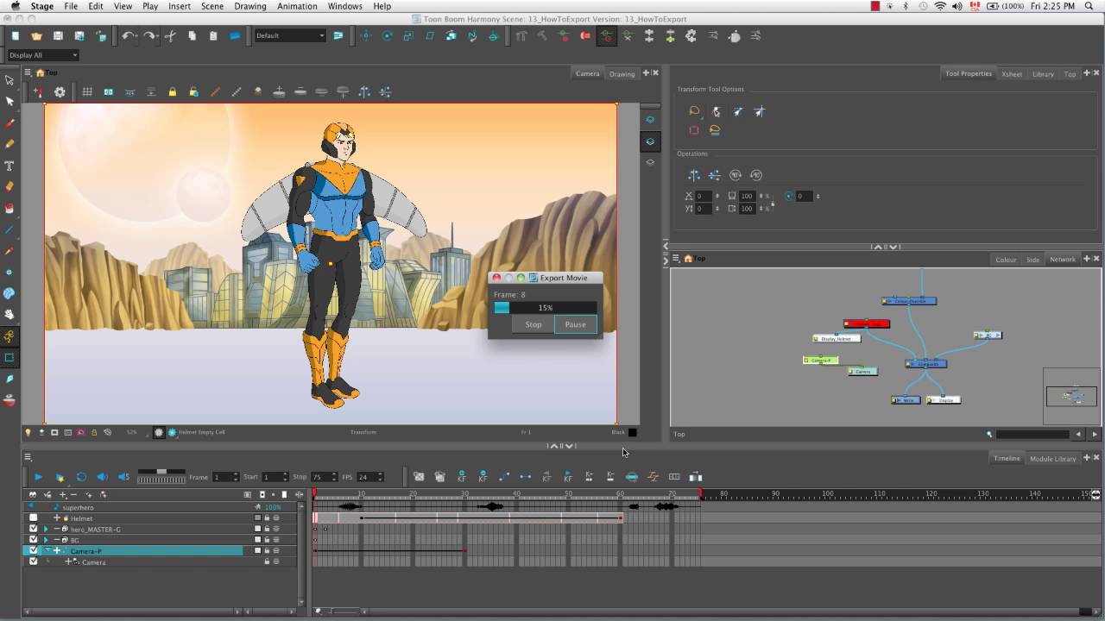Click Stop in Export Movie dialog
The height and width of the screenshot is (621, 1105).
[534, 324]
